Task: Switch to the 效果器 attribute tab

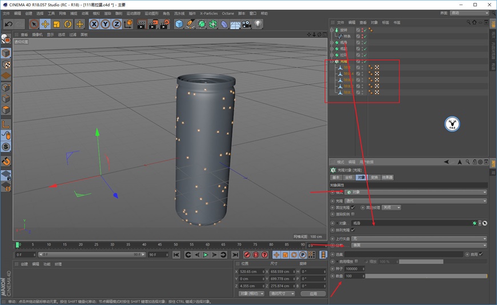Action: (x=387, y=178)
